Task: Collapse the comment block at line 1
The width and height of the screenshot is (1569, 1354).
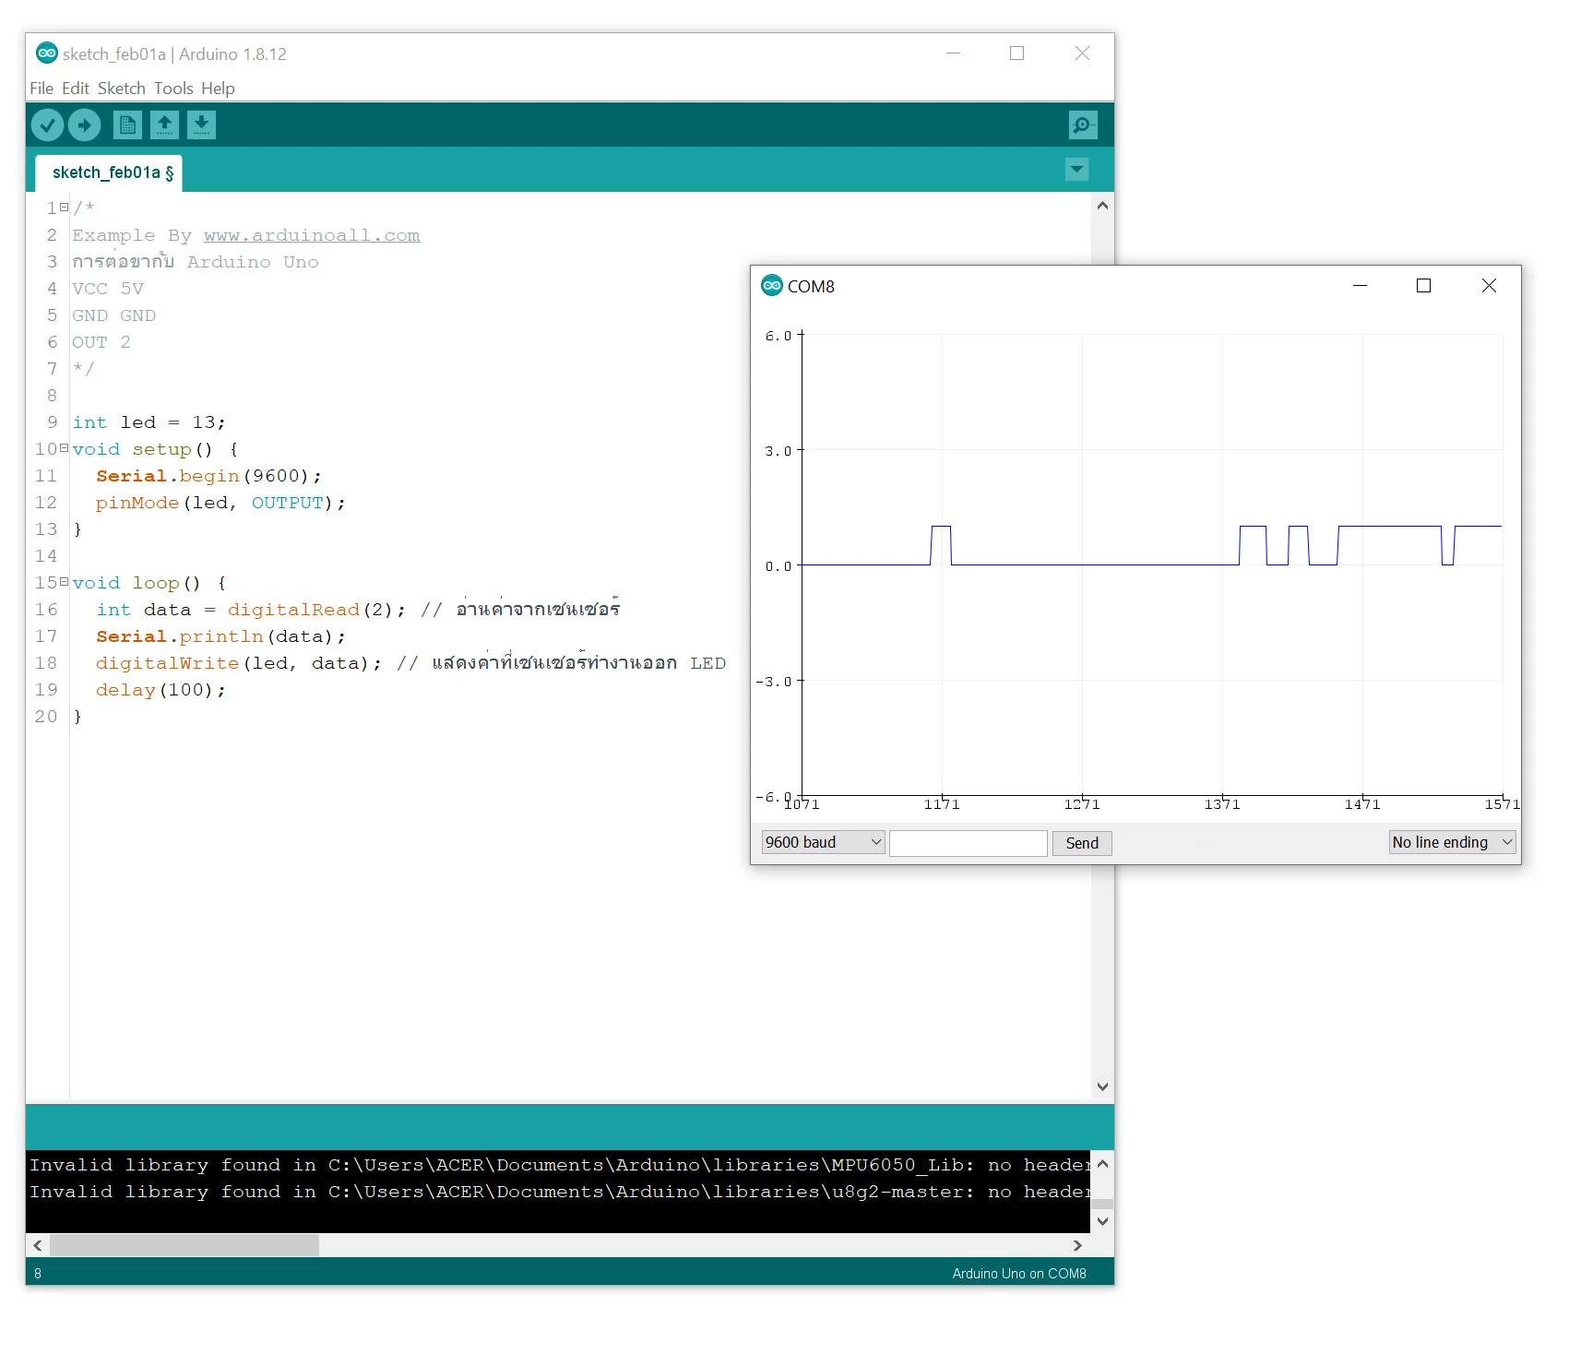Action: click(64, 208)
